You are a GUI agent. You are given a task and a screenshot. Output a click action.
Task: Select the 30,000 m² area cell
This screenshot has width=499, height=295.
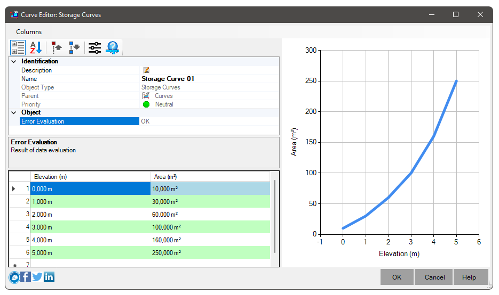coord(210,202)
